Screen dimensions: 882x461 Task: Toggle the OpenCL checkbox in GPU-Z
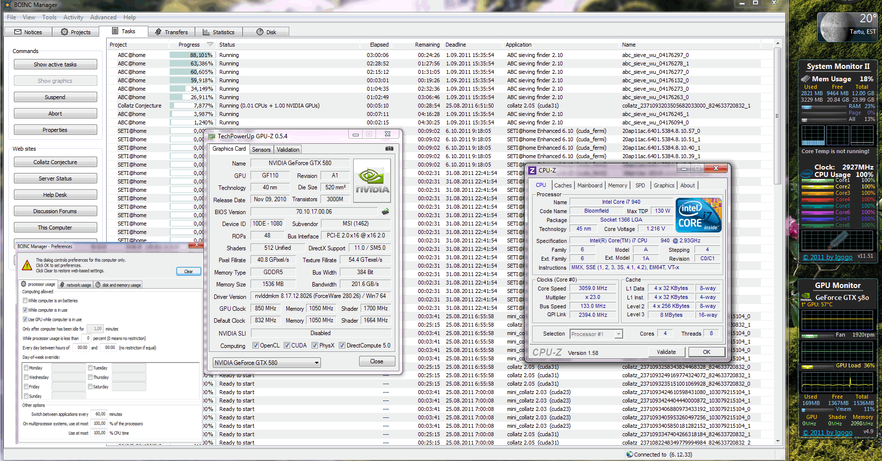click(255, 346)
